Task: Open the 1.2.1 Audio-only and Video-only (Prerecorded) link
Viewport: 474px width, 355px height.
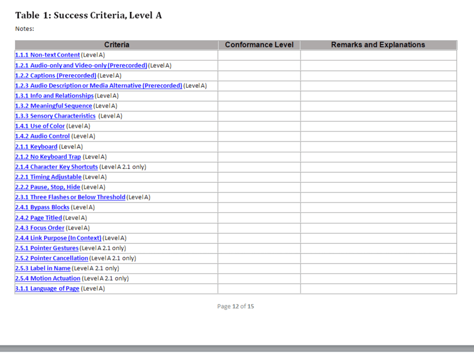Action: coord(81,65)
